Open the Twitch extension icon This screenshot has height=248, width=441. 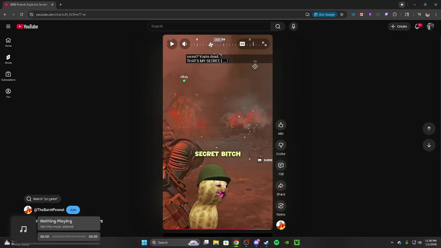pos(386,14)
